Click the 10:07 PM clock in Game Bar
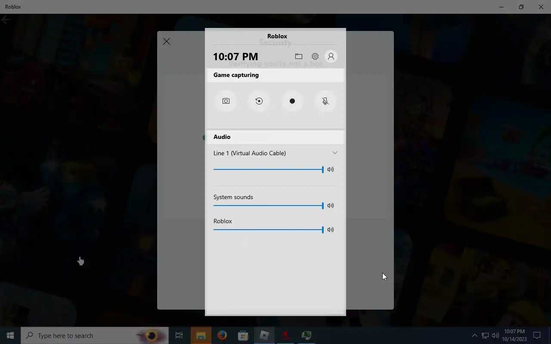 click(x=235, y=56)
